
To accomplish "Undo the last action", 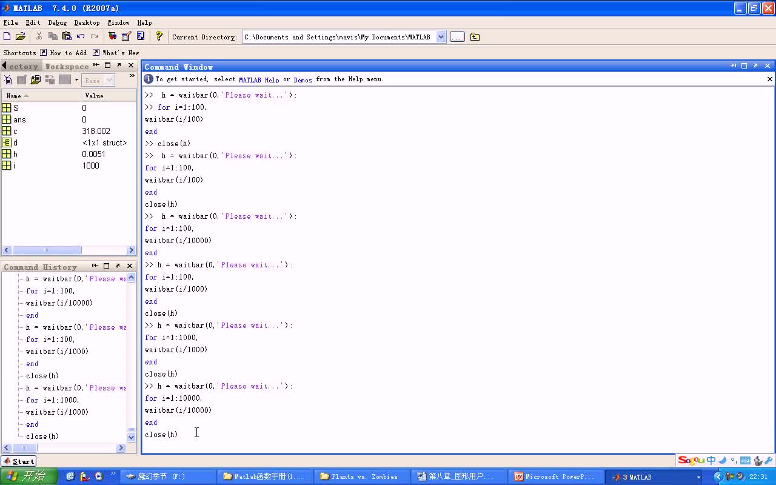I will [x=81, y=36].
